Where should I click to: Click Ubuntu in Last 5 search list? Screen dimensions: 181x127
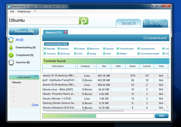tap(17, 83)
